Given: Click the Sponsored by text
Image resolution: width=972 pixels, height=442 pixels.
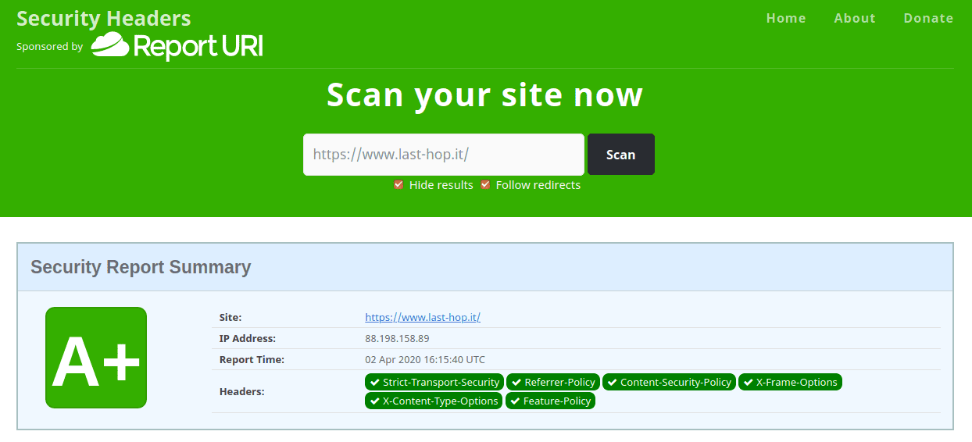Looking at the screenshot, I should click(x=49, y=47).
